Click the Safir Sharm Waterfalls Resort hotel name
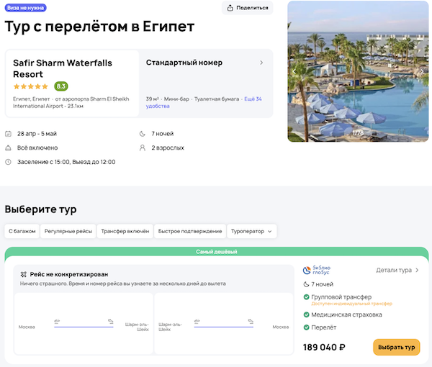This screenshot has height=367, width=432. pos(63,68)
